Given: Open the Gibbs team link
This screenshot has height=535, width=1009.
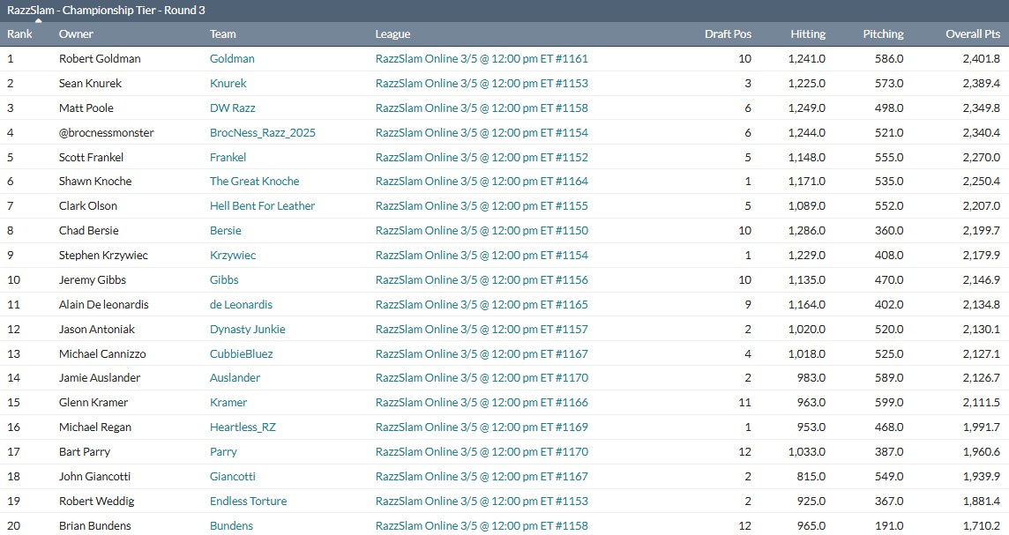Looking at the screenshot, I should click(x=224, y=279).
